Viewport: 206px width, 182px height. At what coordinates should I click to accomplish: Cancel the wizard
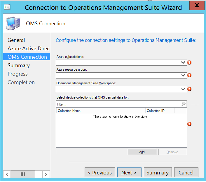tap(186, 173)
